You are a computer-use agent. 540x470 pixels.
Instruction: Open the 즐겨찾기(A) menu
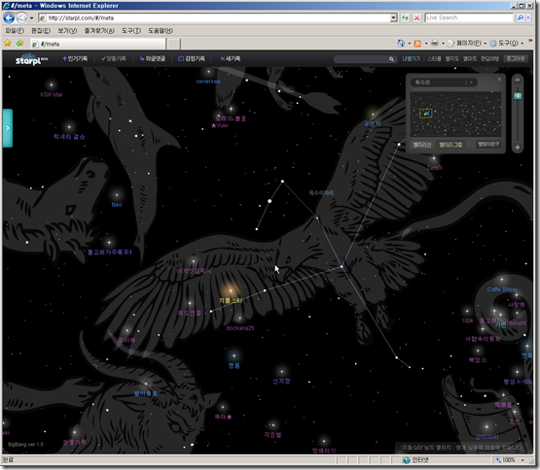tap(99, 31)
